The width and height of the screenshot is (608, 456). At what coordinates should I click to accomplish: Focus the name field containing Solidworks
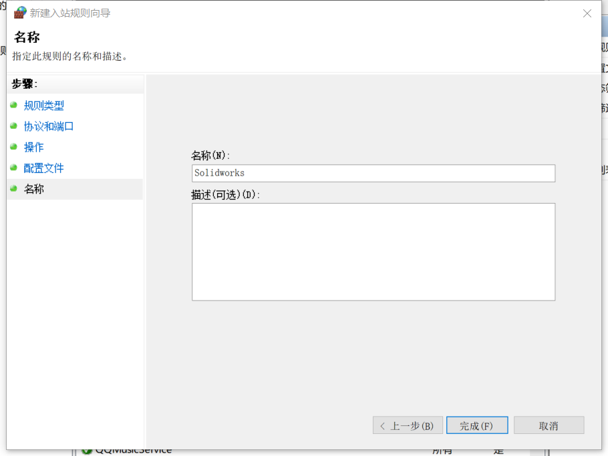click(373, 173)
